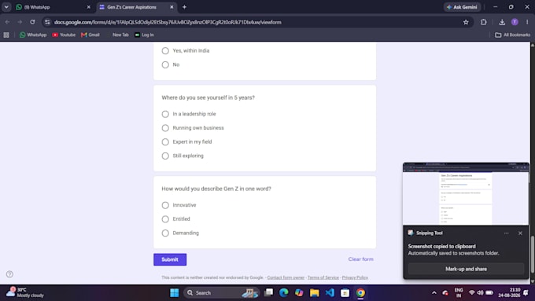Choose the 'Innovative' radio button

[165, 205]
